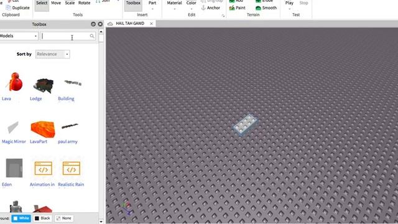Screen dimensions: 398x224
Task: Click the Toolbox scrollbar down arrow
Action: [x=101, y=222]
